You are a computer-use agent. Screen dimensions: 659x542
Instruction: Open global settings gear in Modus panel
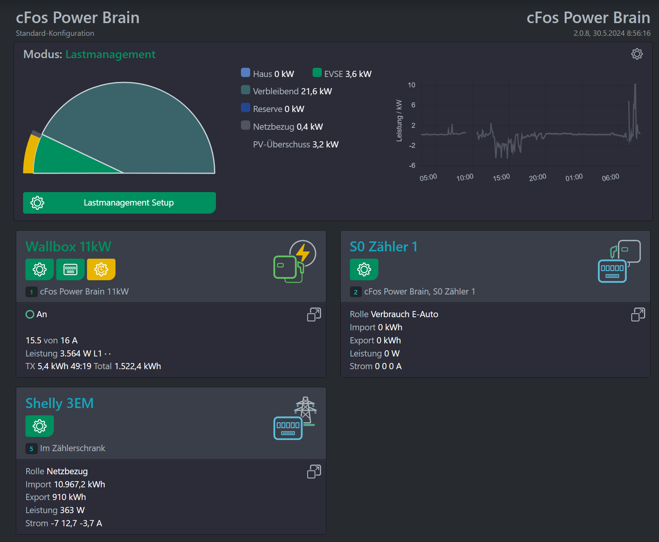click(x=637, y=54)
